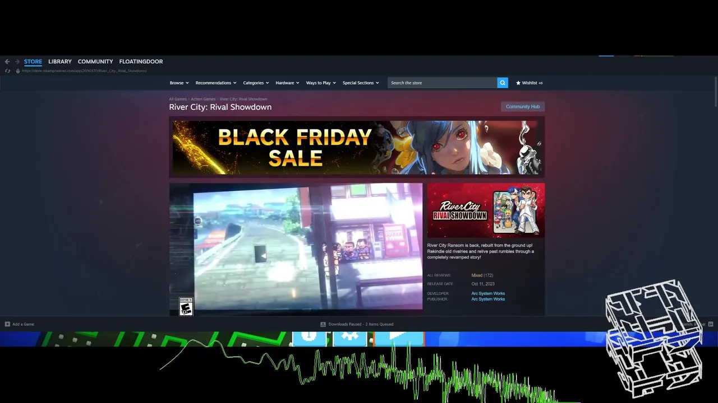Click the Wishlist star icon

pos(518,83)
